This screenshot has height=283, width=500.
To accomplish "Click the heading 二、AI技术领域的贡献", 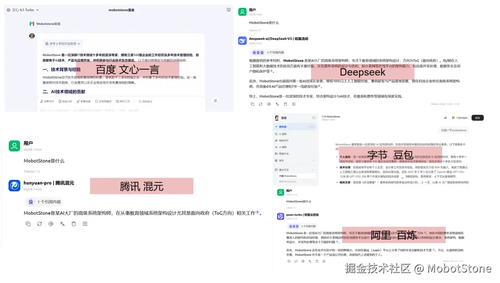I will point(64,92).
